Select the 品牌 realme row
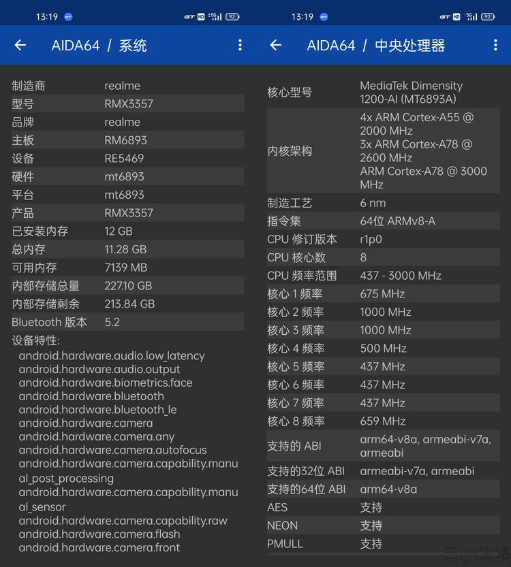The image size is (511, 567). pos(128,122)
